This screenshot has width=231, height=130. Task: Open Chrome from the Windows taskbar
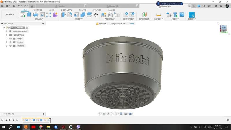click(x=41, y=127)
